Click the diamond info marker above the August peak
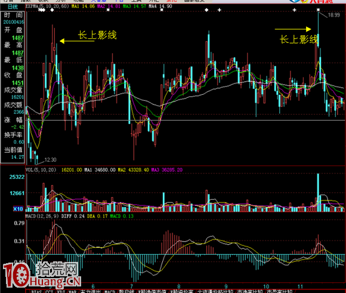The width and height of the screenshot is (346, 293). [206, 10]
